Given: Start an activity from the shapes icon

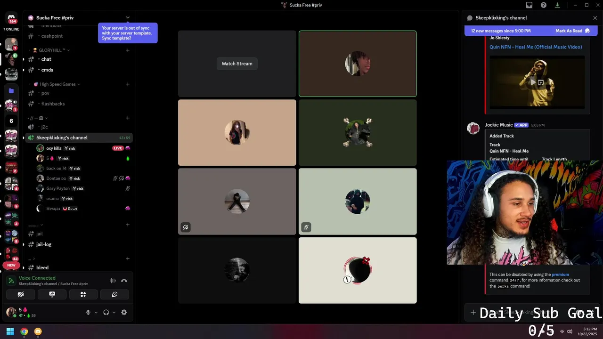Looking at the screenshot, I should click(x=83, y=294).
